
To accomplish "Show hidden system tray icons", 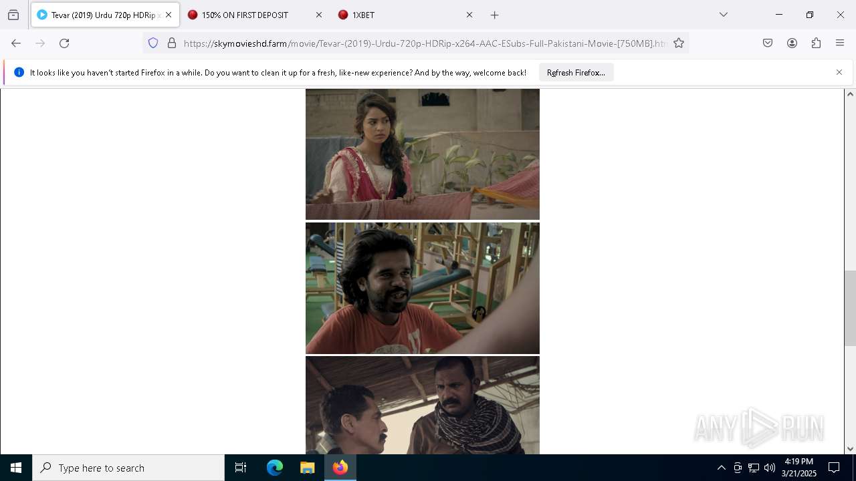I will coord(721,468).
